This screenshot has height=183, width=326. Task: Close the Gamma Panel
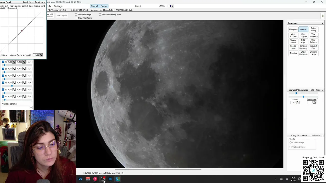pos(45,2)
